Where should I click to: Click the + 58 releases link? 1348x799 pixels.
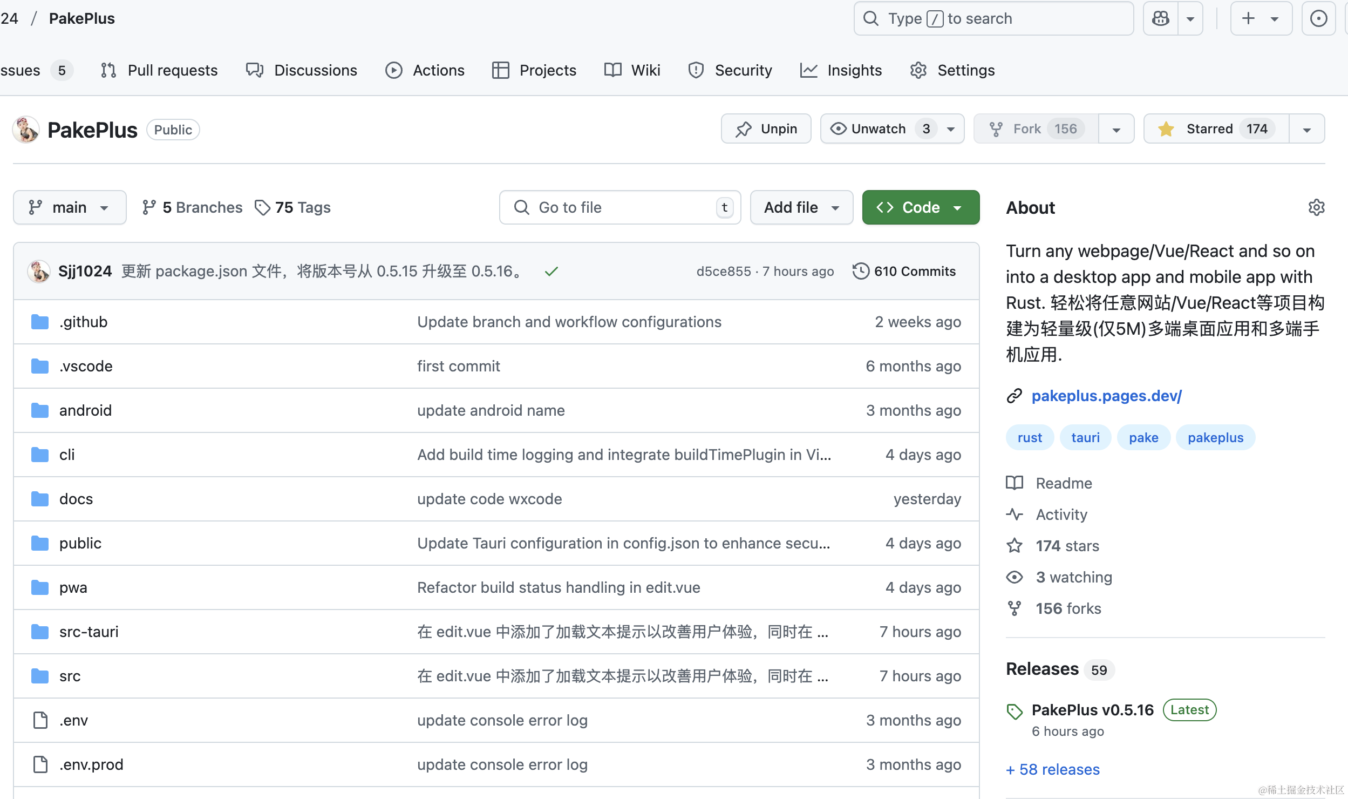click(x=1053, y=769)
